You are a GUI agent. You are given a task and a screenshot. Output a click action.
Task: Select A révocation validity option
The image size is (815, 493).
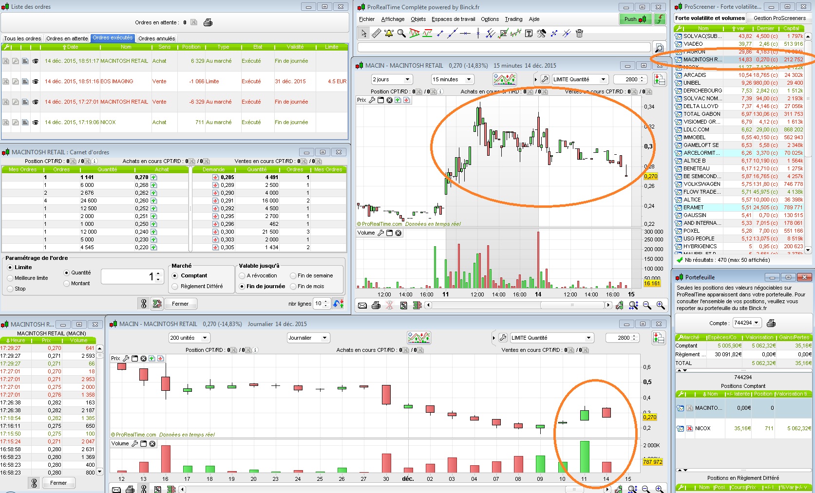(x=242, y=275)
